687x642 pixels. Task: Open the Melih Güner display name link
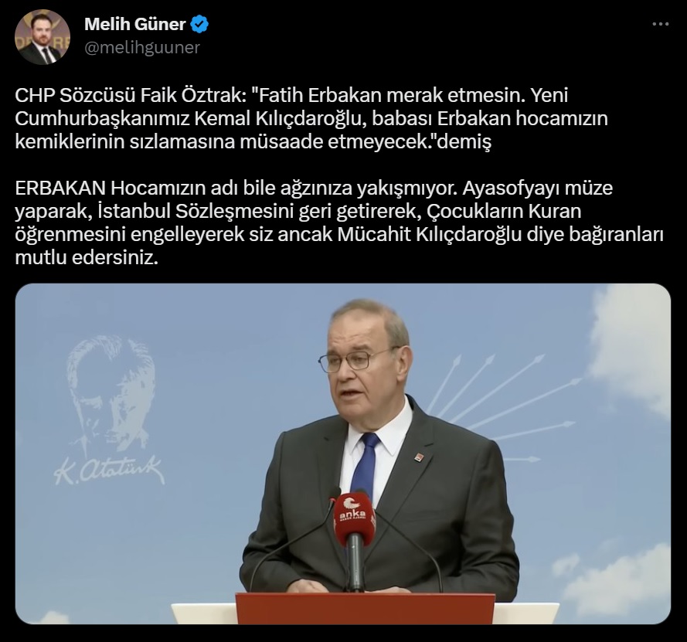[135, 24]
